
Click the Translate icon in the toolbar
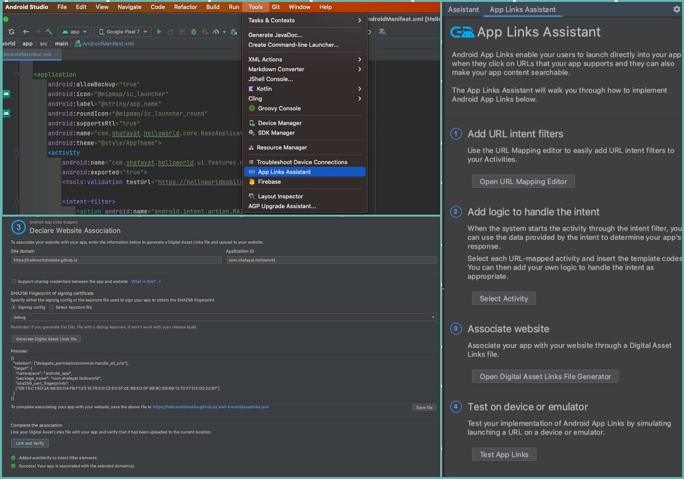coord(383,32)
